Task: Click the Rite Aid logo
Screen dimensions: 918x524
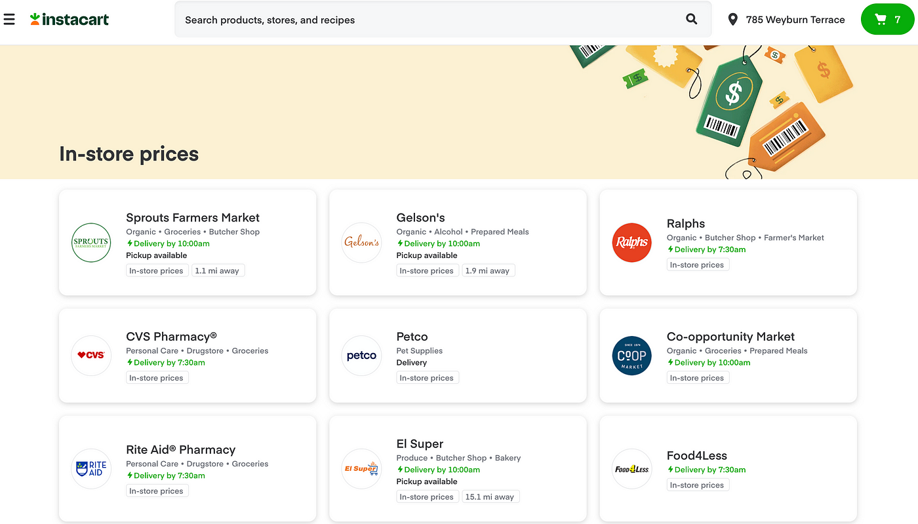Action: click(x=91, y=468)
